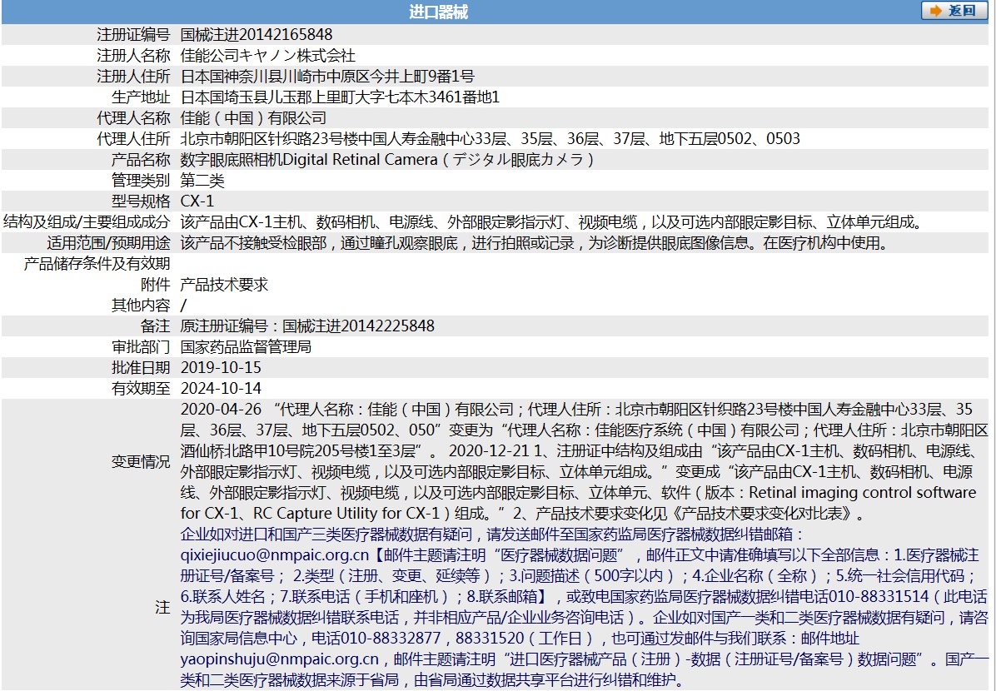Click model specification value CX-1

197,201
